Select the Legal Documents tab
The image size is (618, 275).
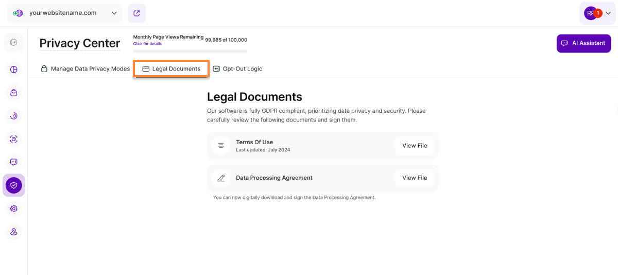pos(171,68)
